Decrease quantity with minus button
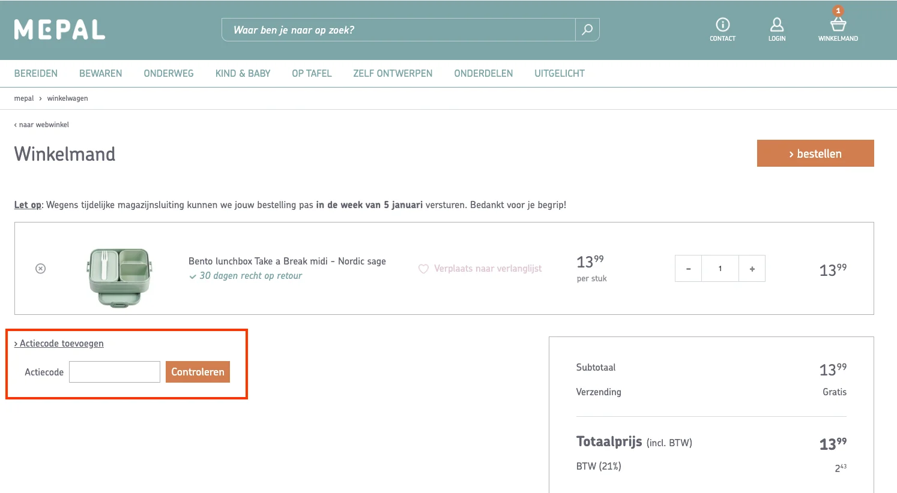Image resolution: width=897 pixels, height=493 pixels. pos(688,269)
